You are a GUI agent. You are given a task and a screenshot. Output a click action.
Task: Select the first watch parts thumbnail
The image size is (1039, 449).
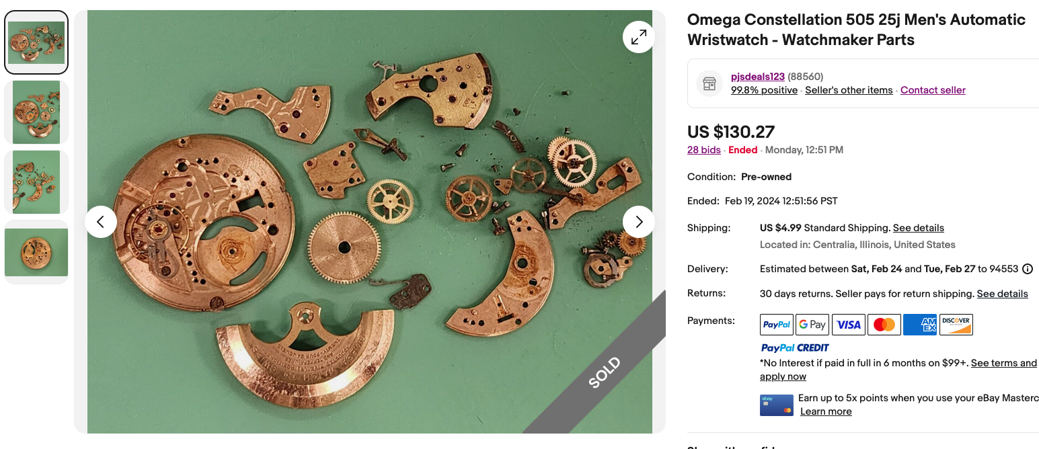coord(36,42)
